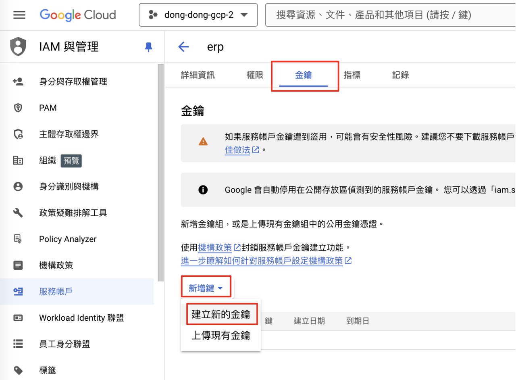
Task: Click the sidebar vertical scrollbar
Action: point(161,173)
